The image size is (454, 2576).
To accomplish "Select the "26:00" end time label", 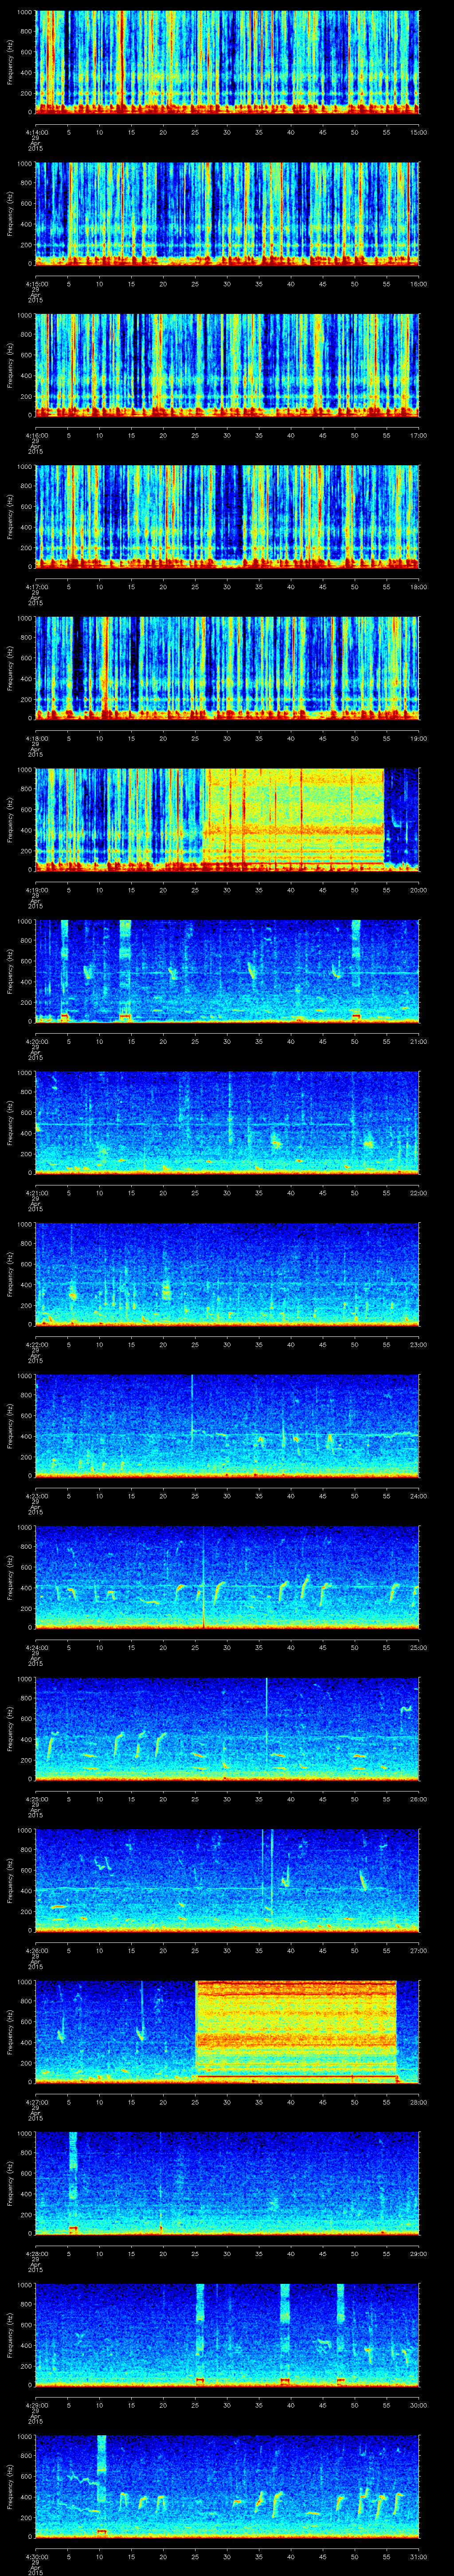I will (419, 1799).
